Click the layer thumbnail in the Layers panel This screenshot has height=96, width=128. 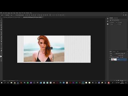(x=114, y=59)
